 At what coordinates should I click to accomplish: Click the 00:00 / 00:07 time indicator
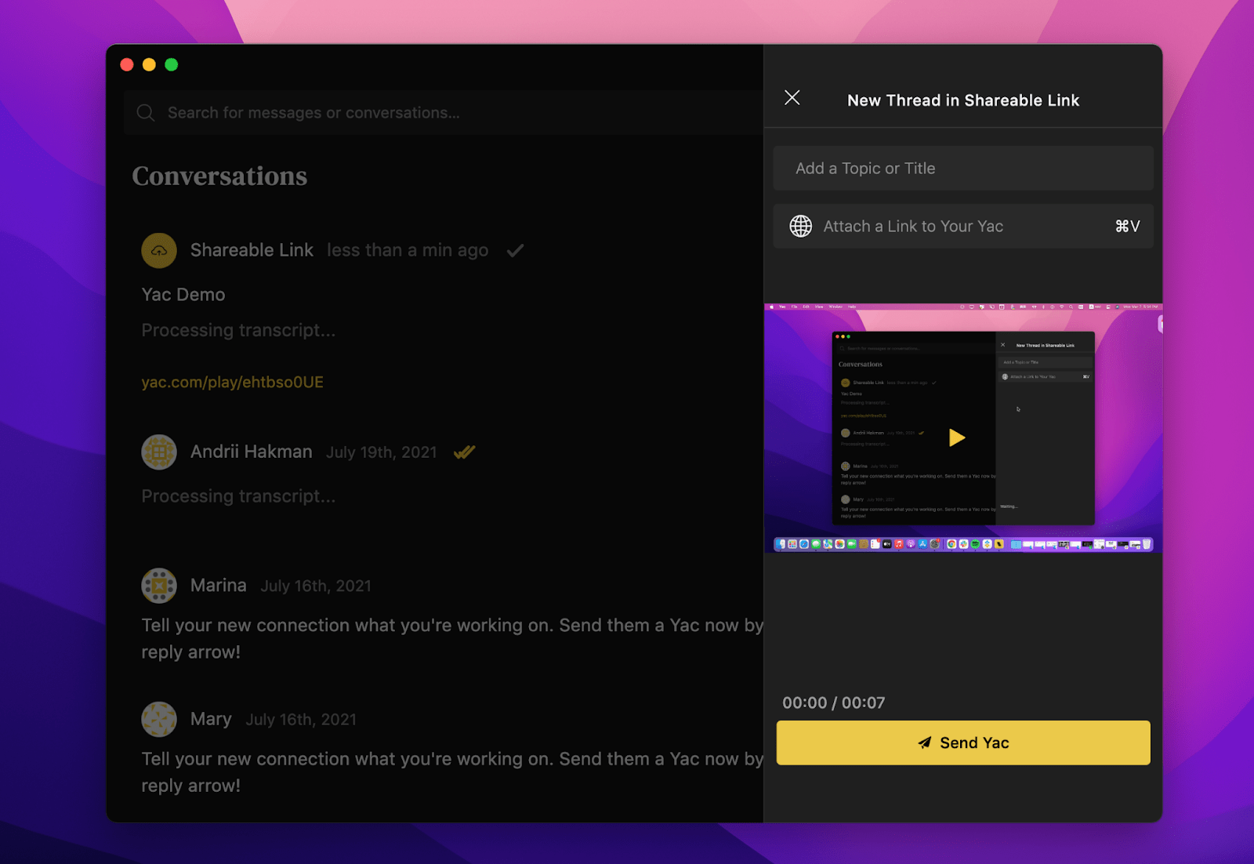pyautogui.click(x=834, y=702)
